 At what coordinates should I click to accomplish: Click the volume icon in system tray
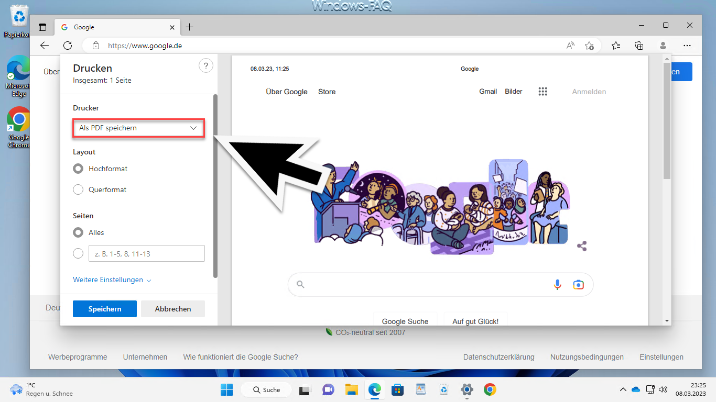coord(663,389)
